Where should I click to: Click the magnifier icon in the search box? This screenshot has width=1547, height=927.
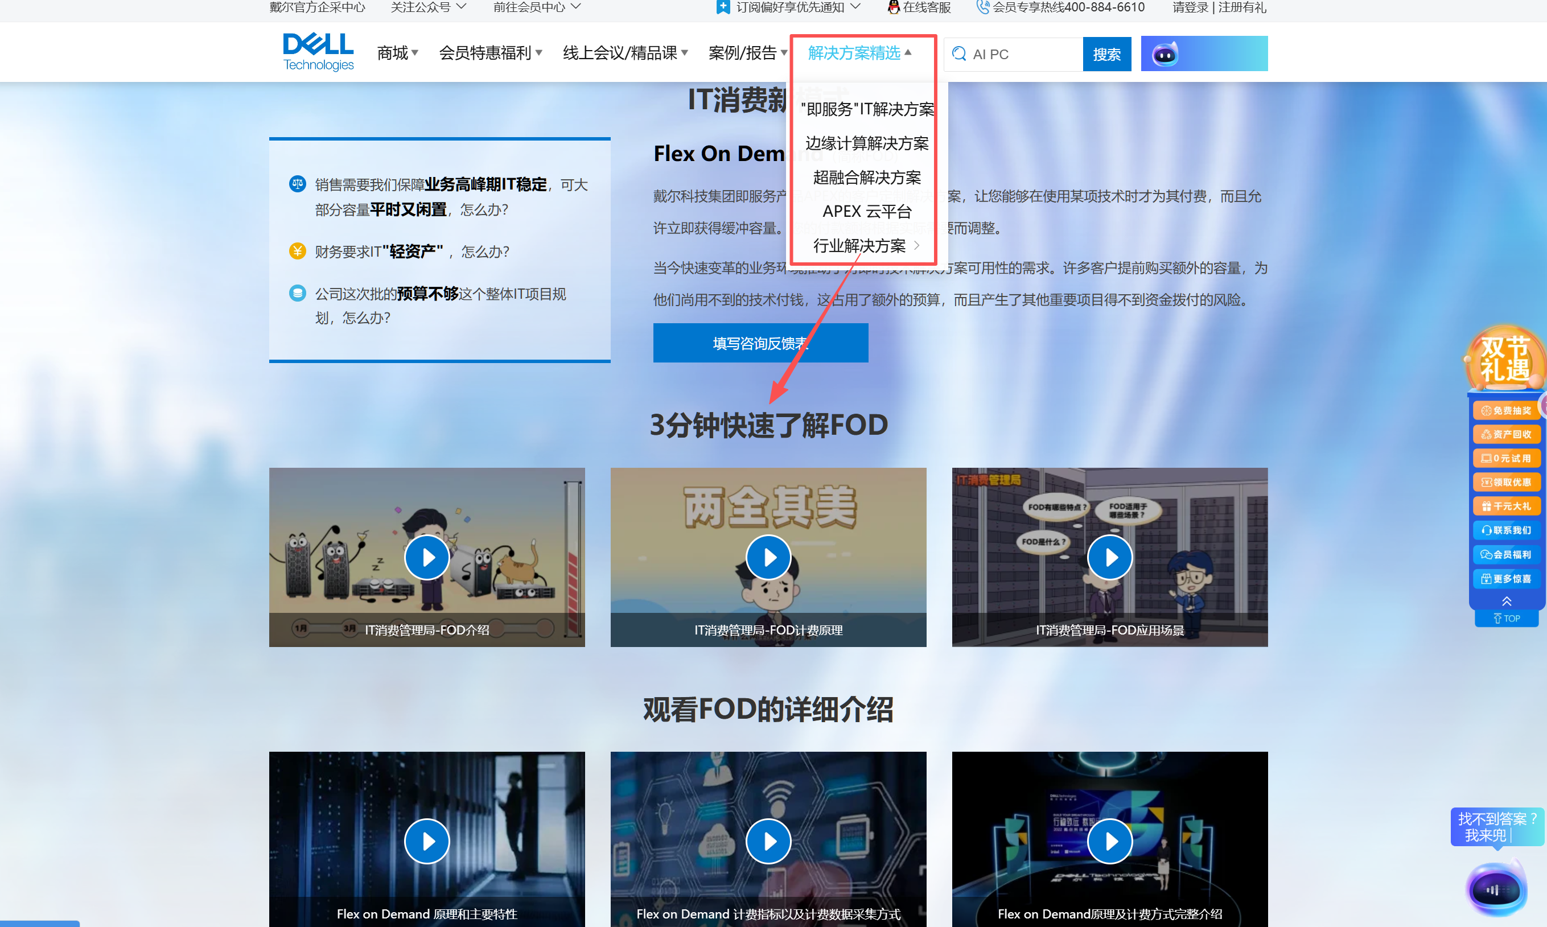(x=958, y=53)
